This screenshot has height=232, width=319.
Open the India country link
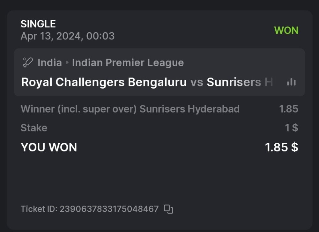tap(49, 63)
